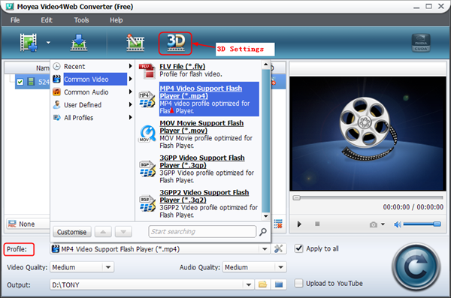Move profile down with the down arrow button

click(x=123, y=232)
